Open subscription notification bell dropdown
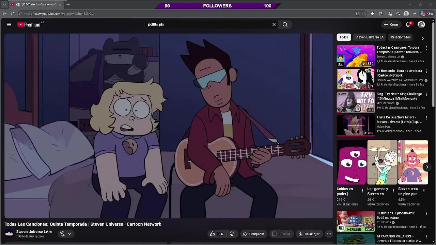The width and height of the screenshot is (436, 245). [x=66, y=234]
